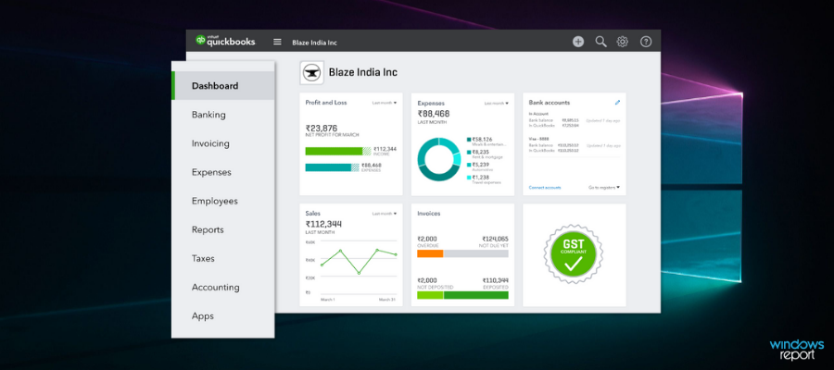Viewport: 834px width, 370px height.
Task: Open the search magnifier icon
Action: point(601,42)
